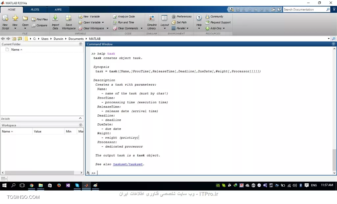Select Documents in the path bar
Screen dimensions: 337x204
76,39
